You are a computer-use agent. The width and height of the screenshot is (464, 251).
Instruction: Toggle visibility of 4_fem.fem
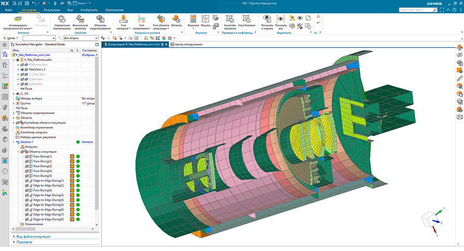point(22,84)
